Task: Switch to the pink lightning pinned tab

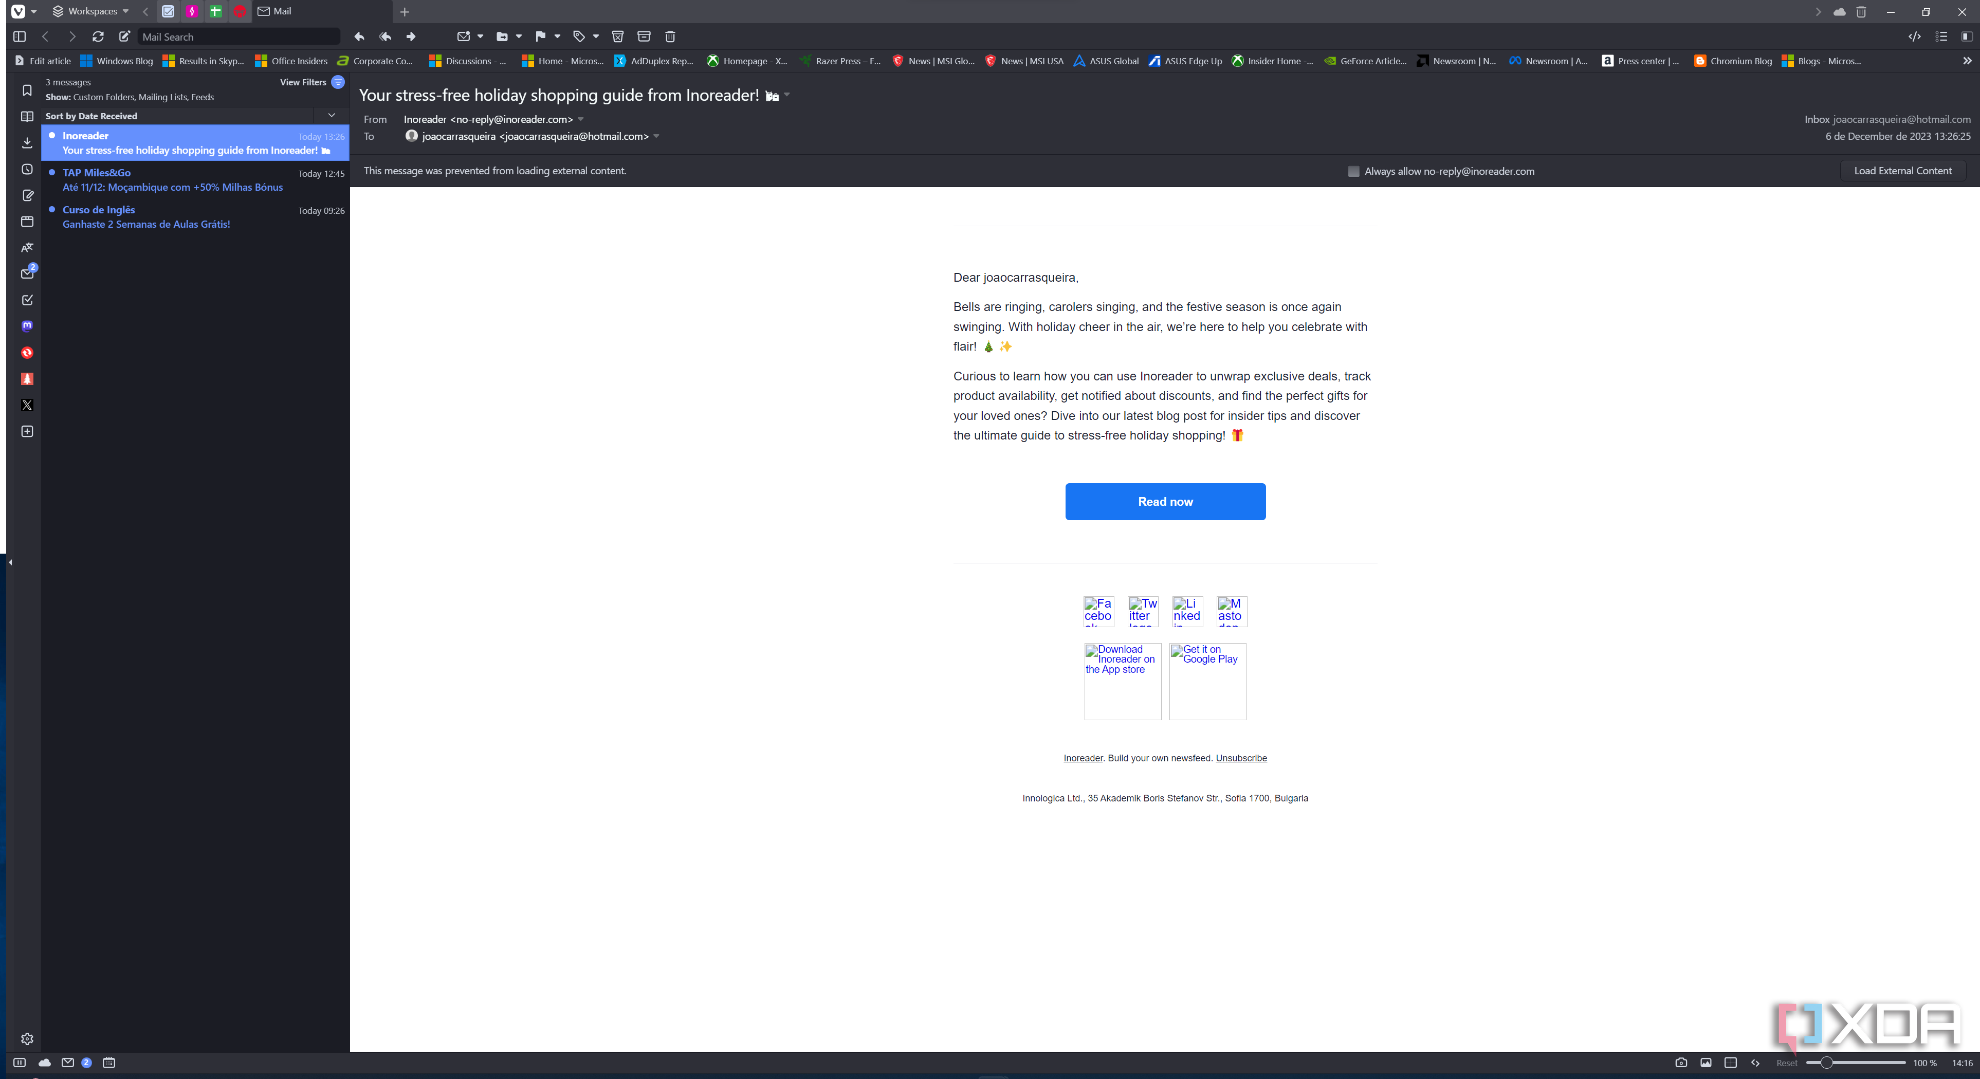Action: (x=191, y=11)
